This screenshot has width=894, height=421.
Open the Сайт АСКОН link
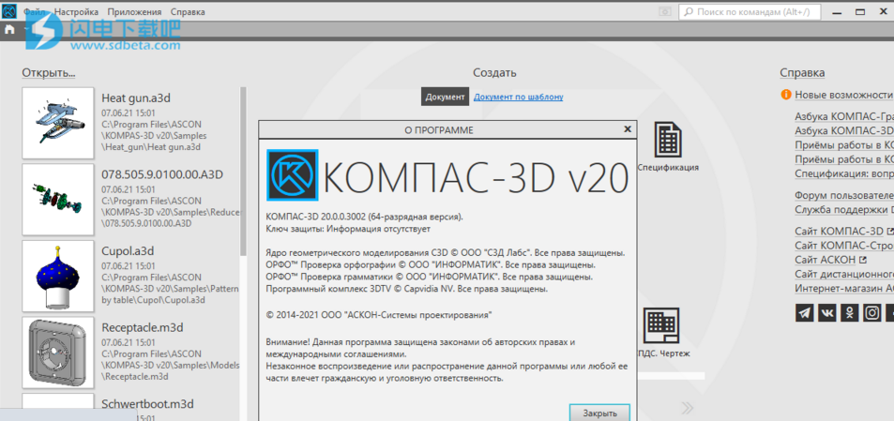click(825, 259)
